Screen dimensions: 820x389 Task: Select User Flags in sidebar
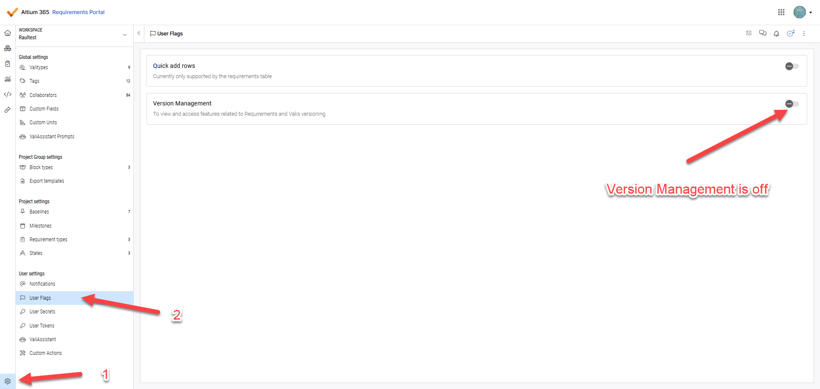[74, 298]
